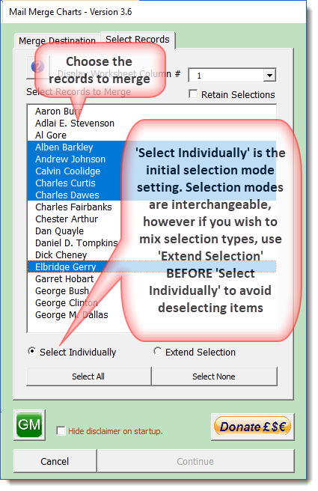Check Hide disclaimer on startup
This screenshot has width=318, height=491.
point(61,431)
